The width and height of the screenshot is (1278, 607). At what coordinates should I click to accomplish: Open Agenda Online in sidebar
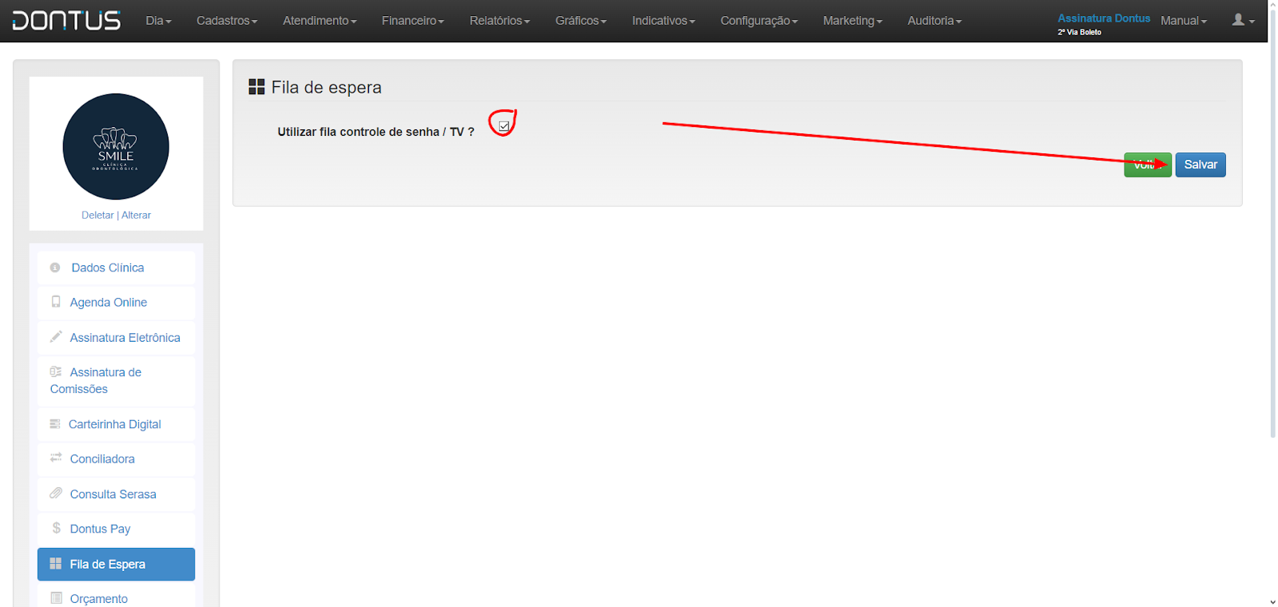pos(116,302)
